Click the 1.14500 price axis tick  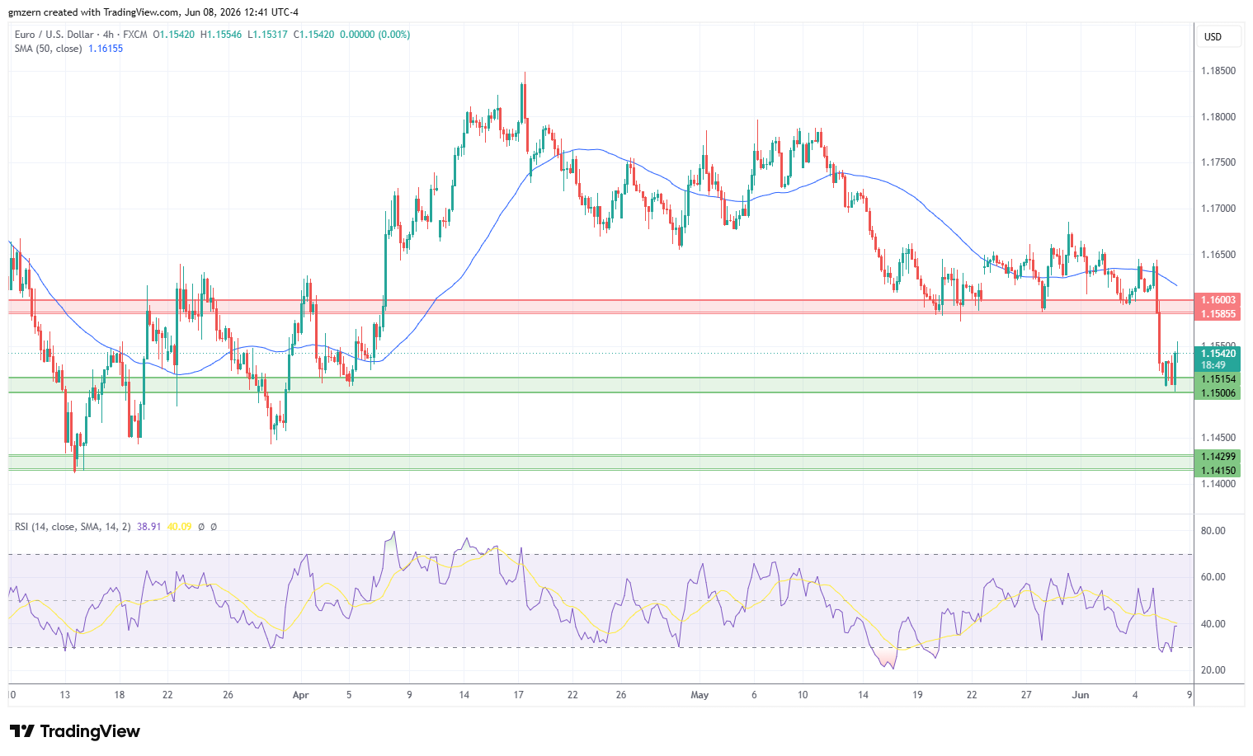pyautogui.click(x=1218, y=438)
